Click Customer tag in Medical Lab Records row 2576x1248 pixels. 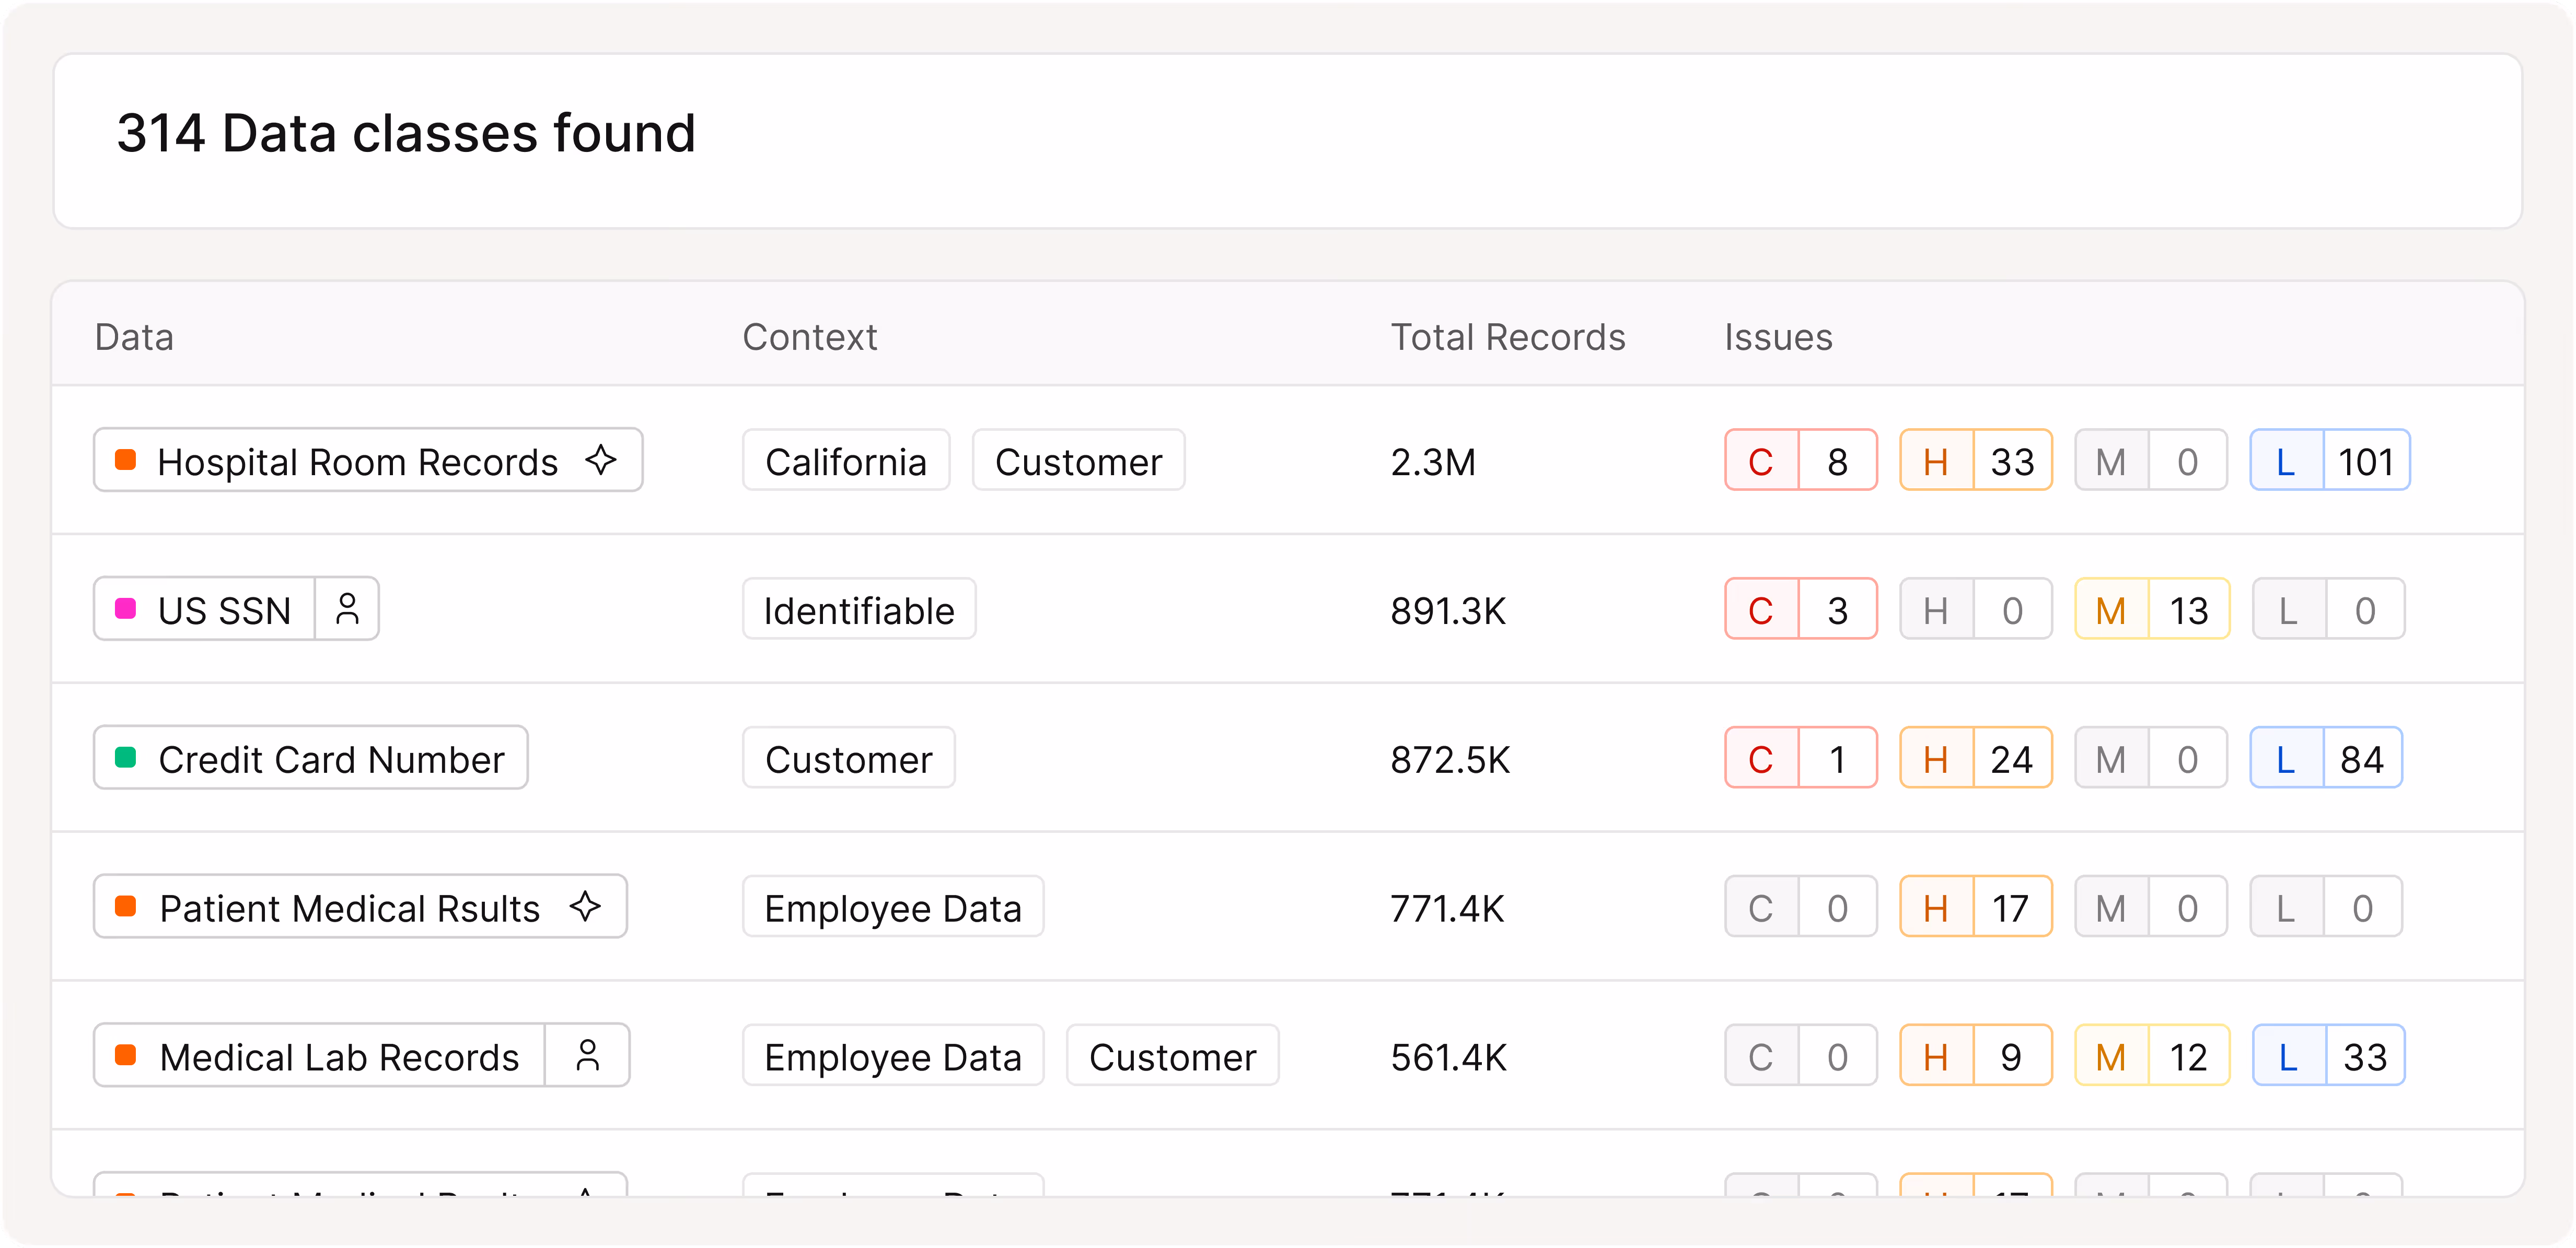[1172, 1057]
